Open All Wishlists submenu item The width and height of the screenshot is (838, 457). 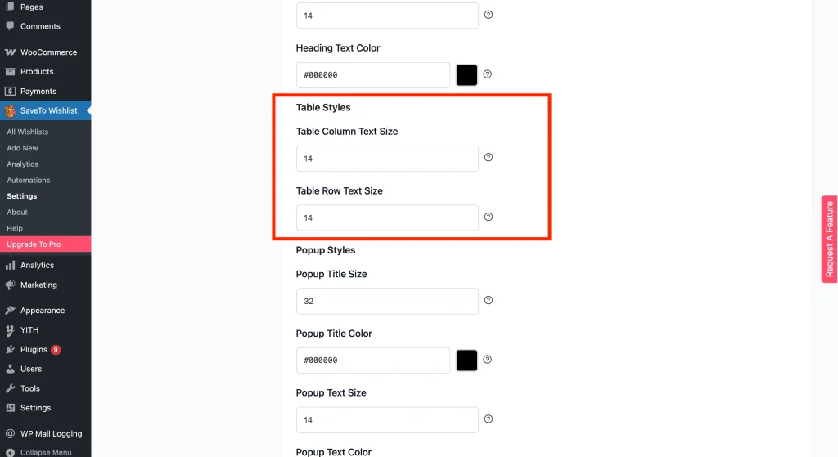point(28,132)
